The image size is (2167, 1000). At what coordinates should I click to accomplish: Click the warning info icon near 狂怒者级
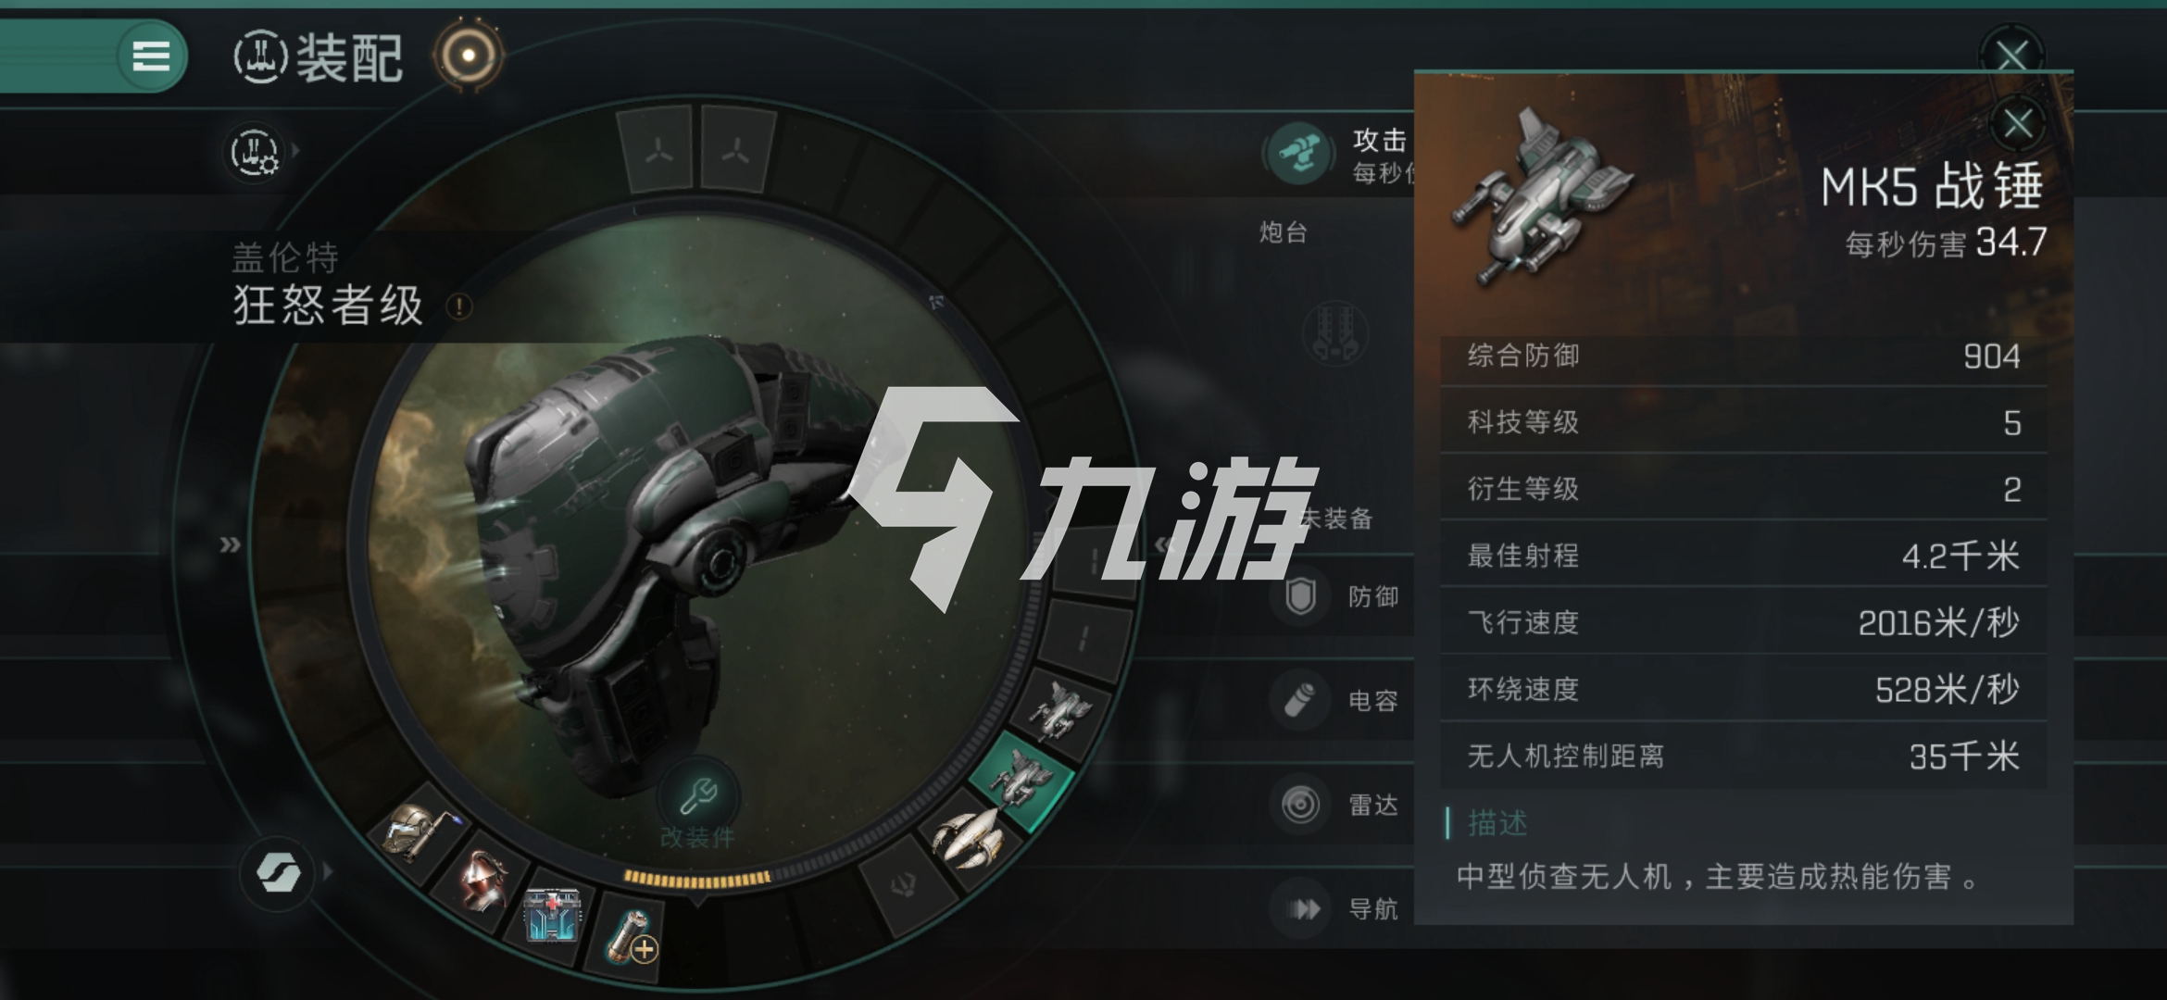(x=459, y=306)
